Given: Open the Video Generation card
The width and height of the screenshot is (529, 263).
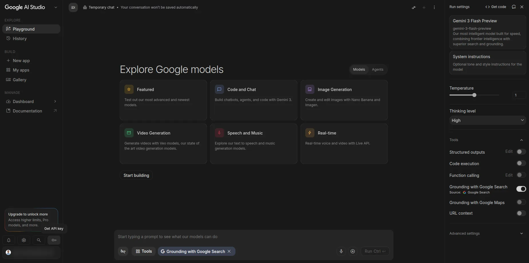Looking at the screenshot, I should coord(163,144).
